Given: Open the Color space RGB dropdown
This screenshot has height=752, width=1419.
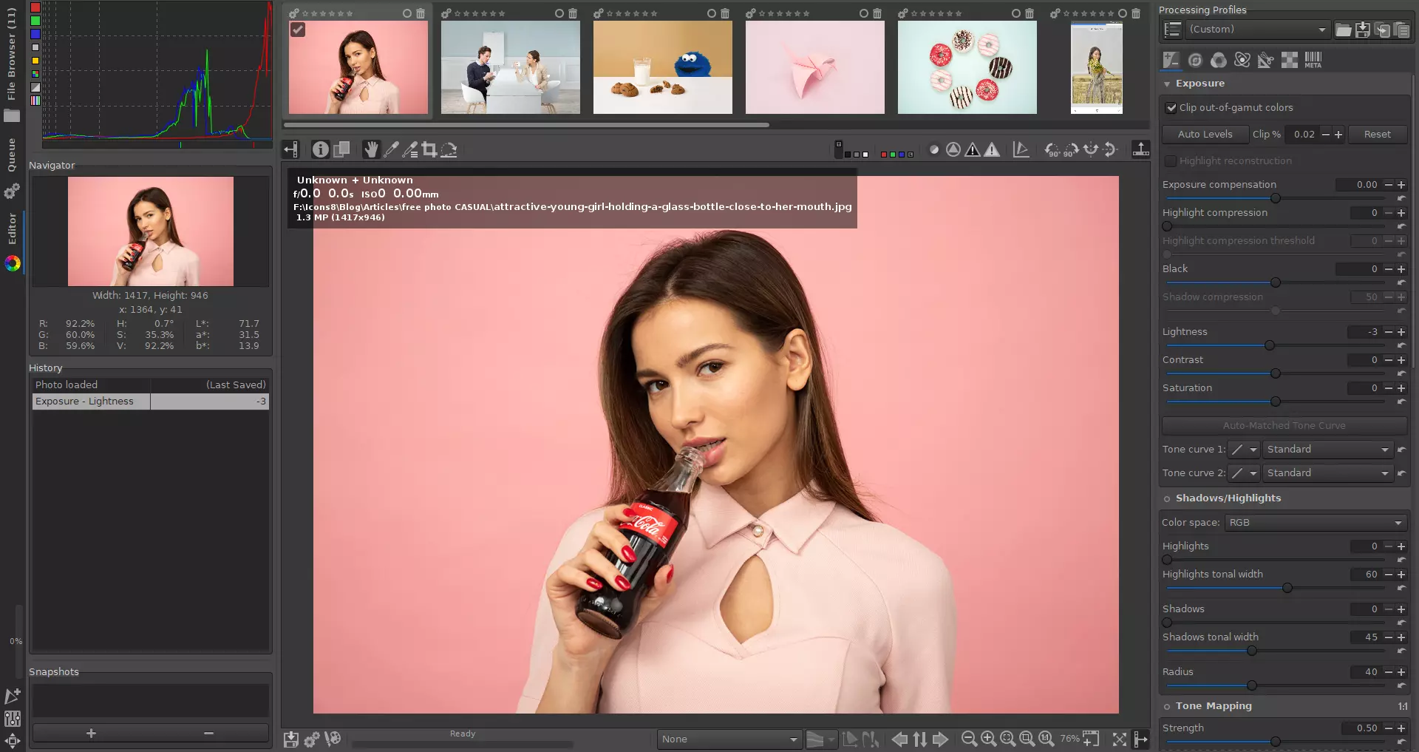Looking at the screenshot, I should [x=1316, y=523].
